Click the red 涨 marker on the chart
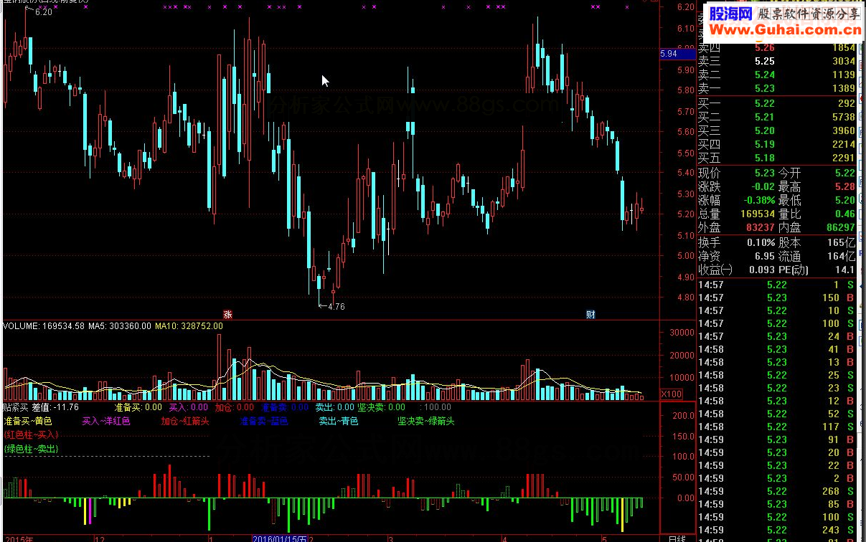This screenshot has width=866, height=542. [x=227, y=314]
